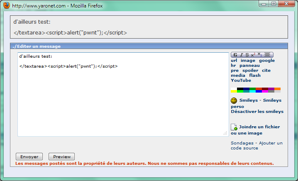Screen dimensions: 298x181
Task: Open 'Ajouter un code source'
Action: click(256, 145)
